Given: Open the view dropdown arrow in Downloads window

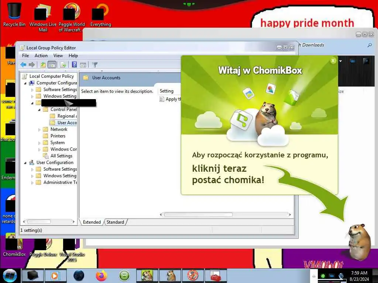Looking at the screenshot, I should (x=340, y=61).
